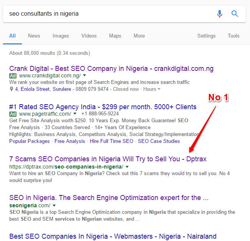
Task: Click the Tools button
Action: coord(233,36)
